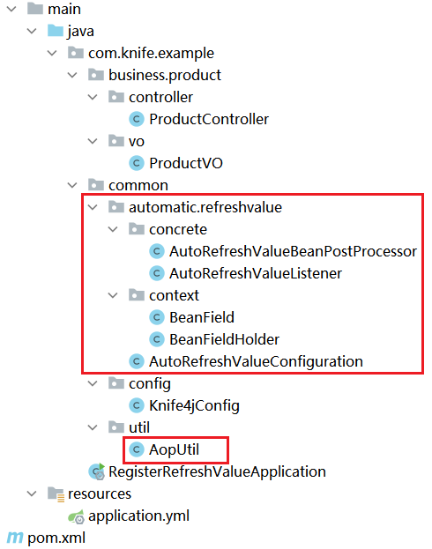Image resolution: width=432 pixels, height=549 pixels.
Task: Click the BeanFieldHolder class icon
Action: pyautogui.click(x=157, y=339)
